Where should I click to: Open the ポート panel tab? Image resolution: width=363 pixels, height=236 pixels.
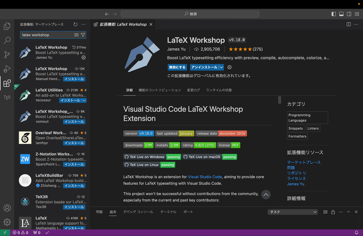pyautogui.click(x=188, y=212)
